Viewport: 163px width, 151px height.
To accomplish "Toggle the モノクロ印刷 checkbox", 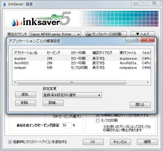I will [x=98, y=120].
